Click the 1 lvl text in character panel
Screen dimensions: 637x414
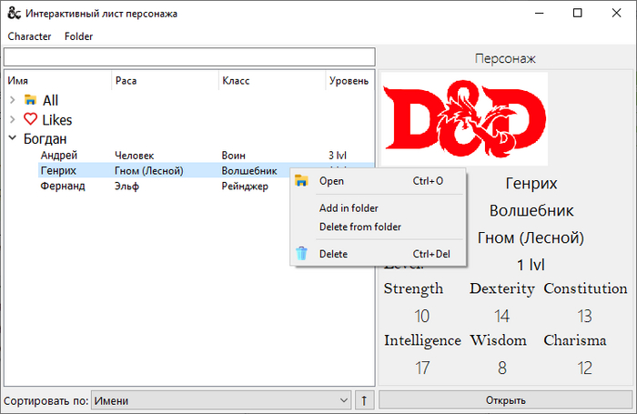[x=531, y=265]
